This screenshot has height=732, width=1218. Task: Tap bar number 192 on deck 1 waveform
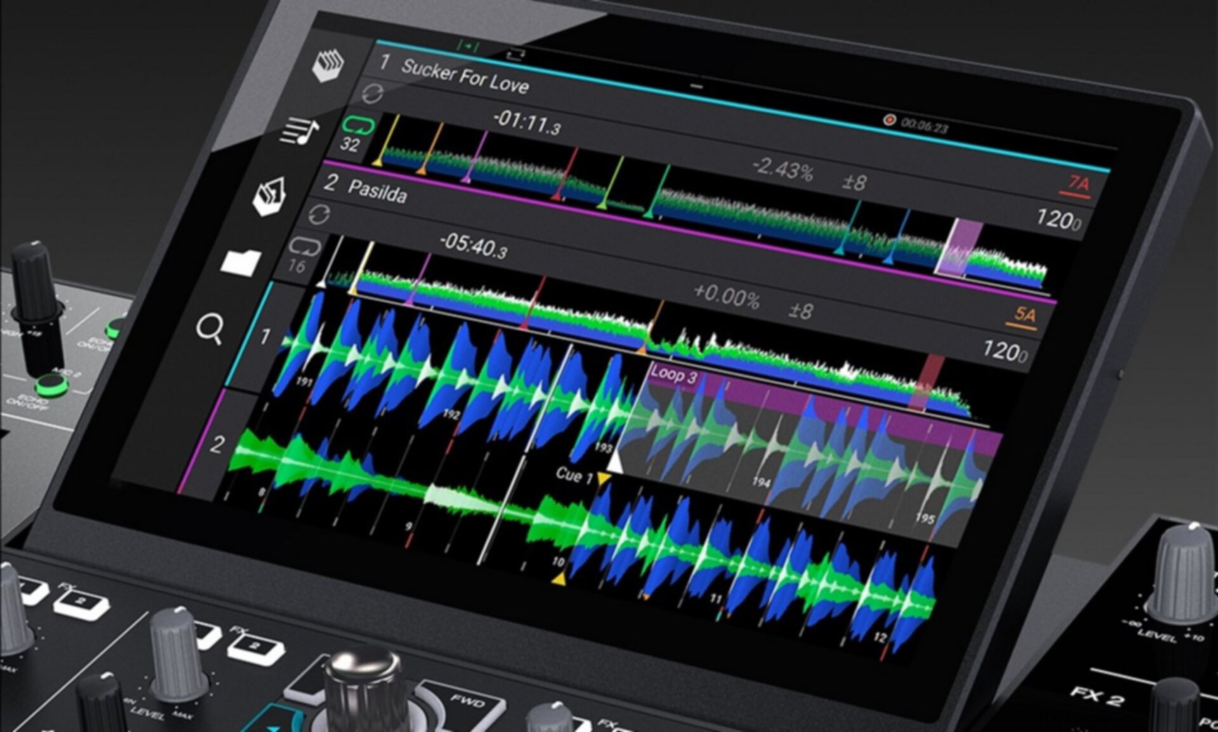451,415
